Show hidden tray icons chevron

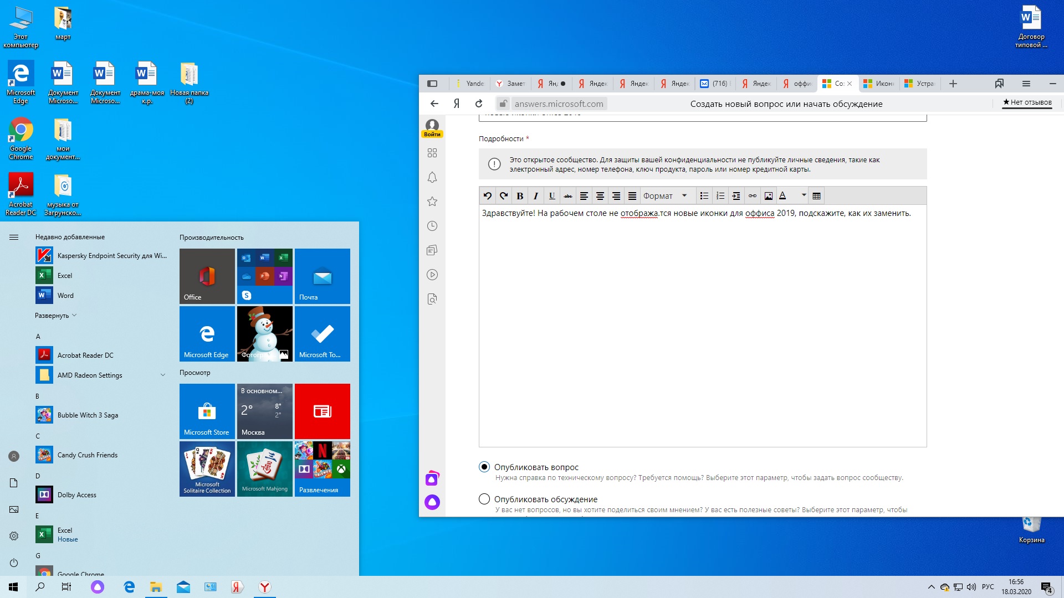click(932, 587)
